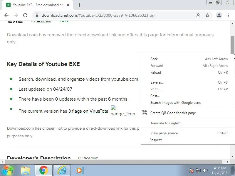Screen dimensions: 235x176
Task: Open the share this page icon
Action: pos(198,15)
